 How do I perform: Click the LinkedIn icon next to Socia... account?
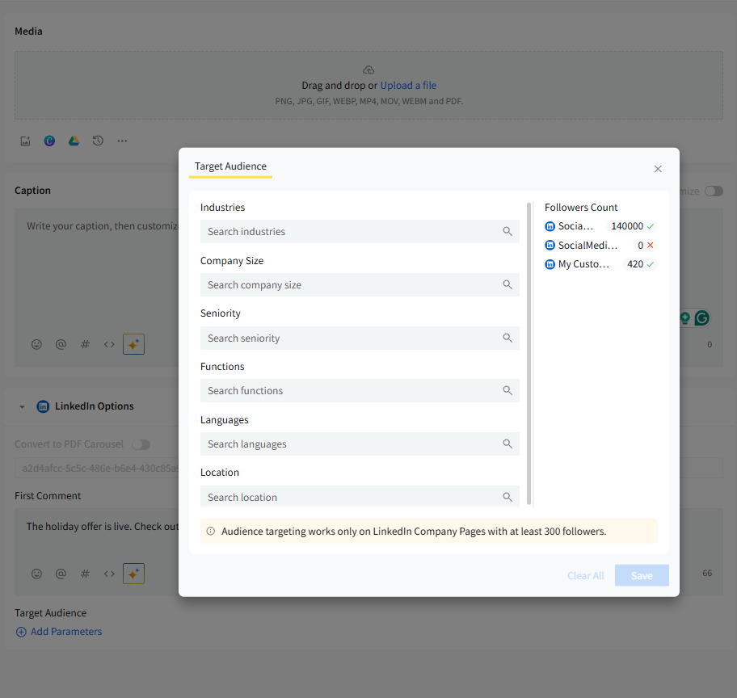(550, 226)
